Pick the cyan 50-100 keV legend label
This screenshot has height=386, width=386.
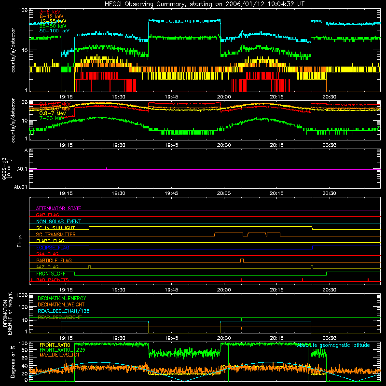55,31
